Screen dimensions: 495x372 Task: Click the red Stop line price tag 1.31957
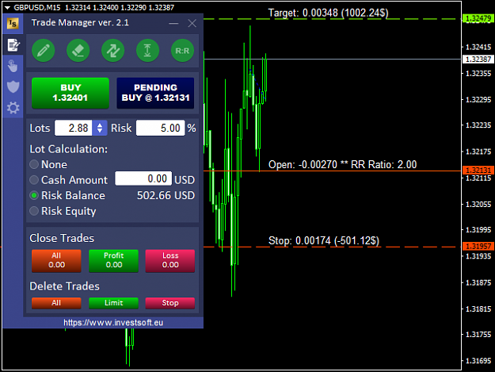478,246
